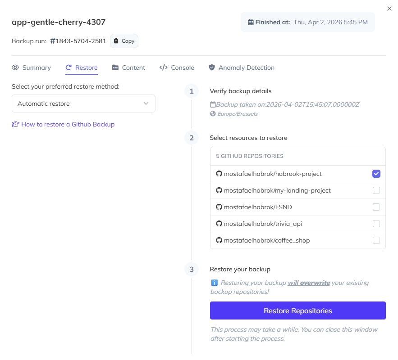Viewport: 398px width, 360px height.
Task: Open the restore method dropdown
Action: pyautogui.click(x=83, y=103)
